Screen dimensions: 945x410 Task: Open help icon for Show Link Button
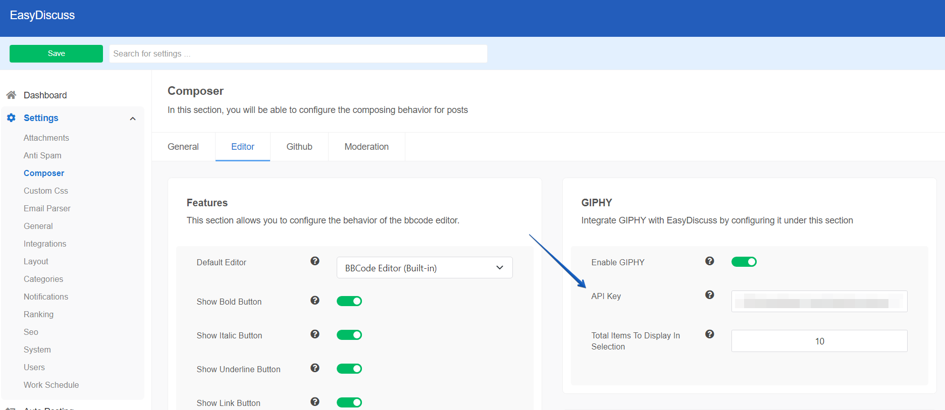pyautogui.click(x=315, y=401)
